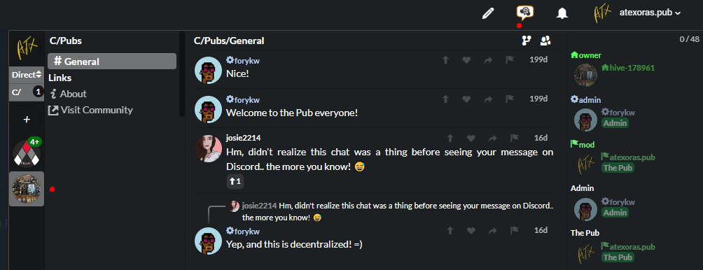Select the # General channel

[x=112, y=62]
